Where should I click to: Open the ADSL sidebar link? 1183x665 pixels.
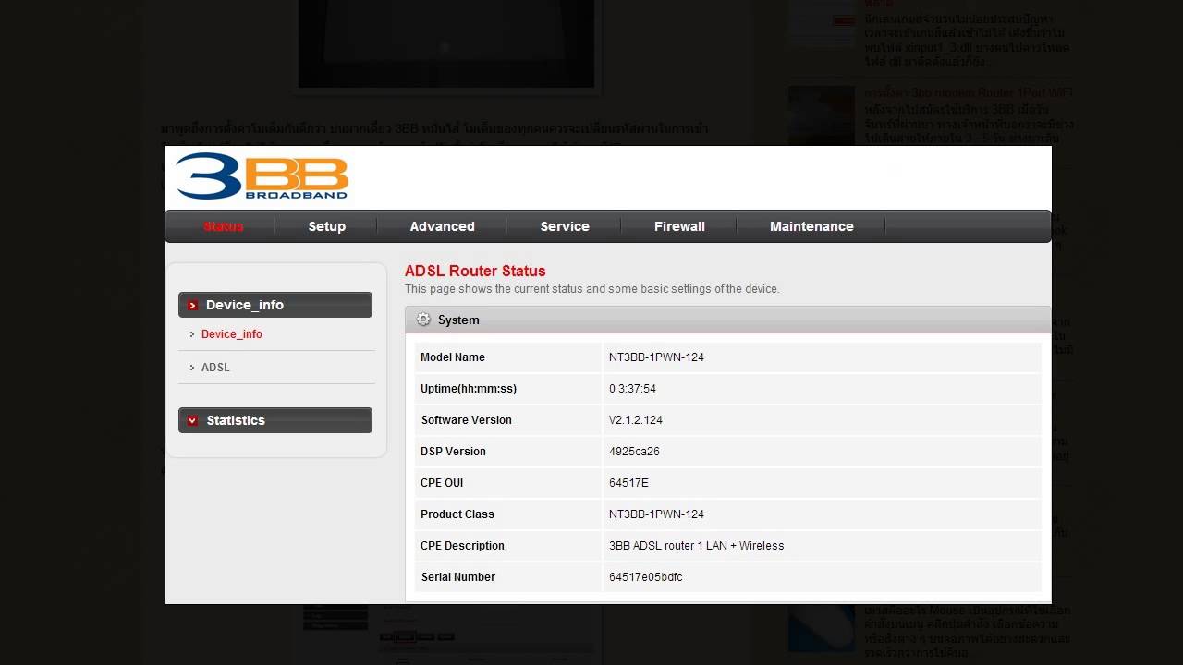coord(215,367)
